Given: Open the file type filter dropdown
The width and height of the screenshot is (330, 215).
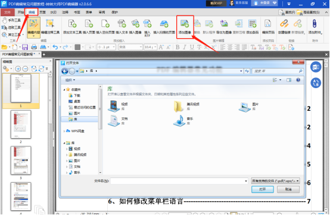Looking at the screenshot, I should 275,180.
